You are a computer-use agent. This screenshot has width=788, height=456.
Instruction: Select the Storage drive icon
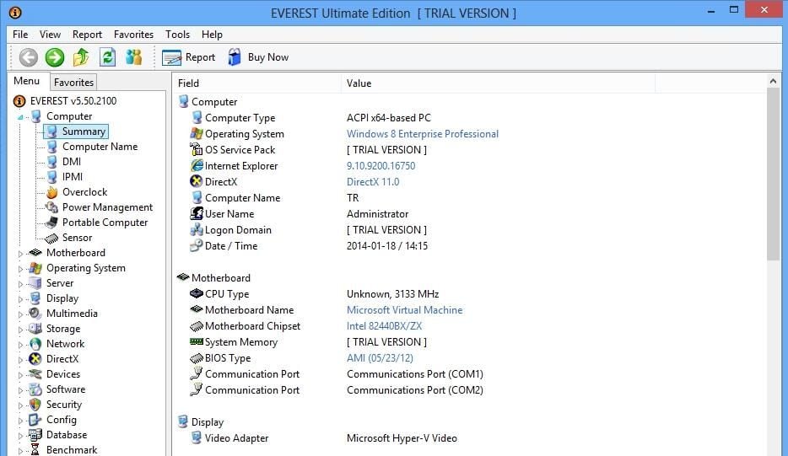35,329
